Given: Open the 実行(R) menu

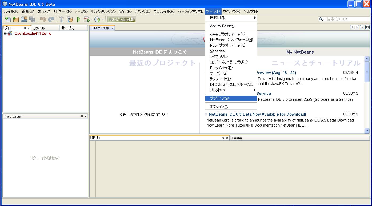Looking at the screenshot, I should pyautogui.click(x=125, y=11).
